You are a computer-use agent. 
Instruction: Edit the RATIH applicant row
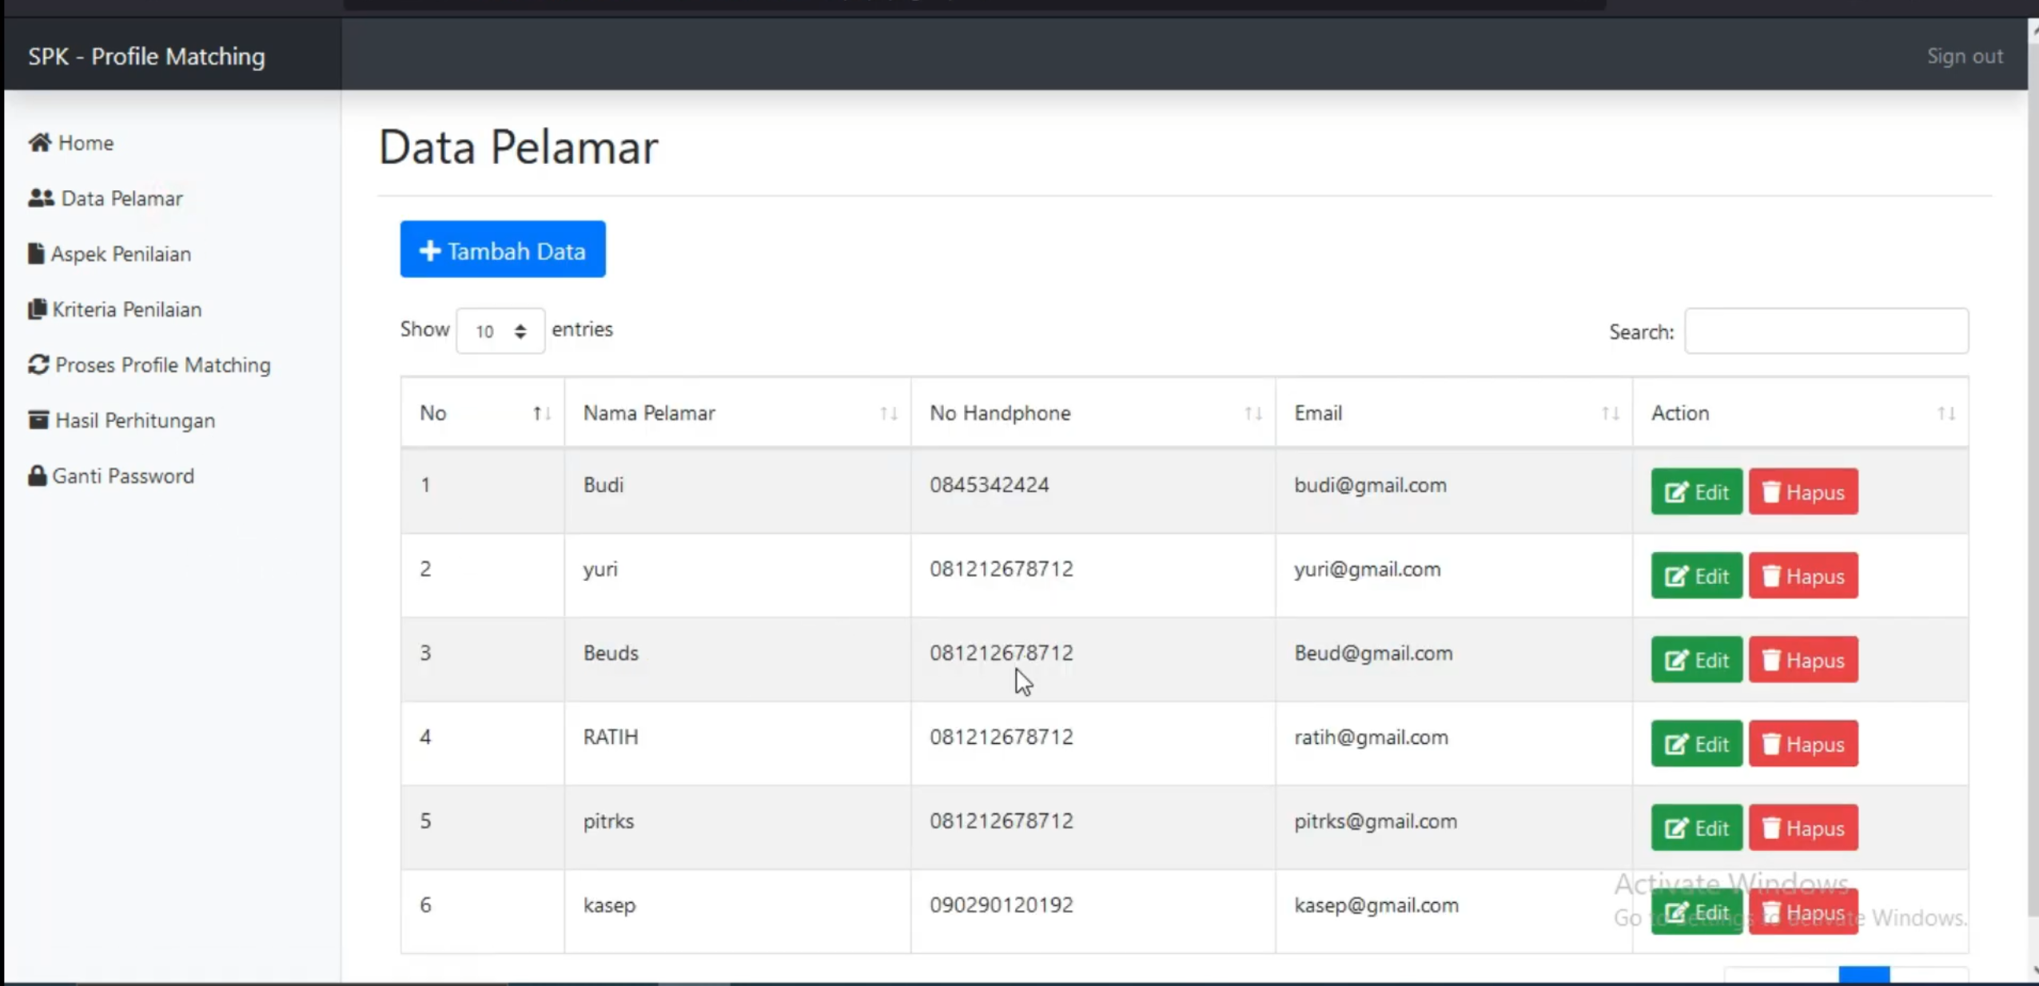[x=1697, y=743]
